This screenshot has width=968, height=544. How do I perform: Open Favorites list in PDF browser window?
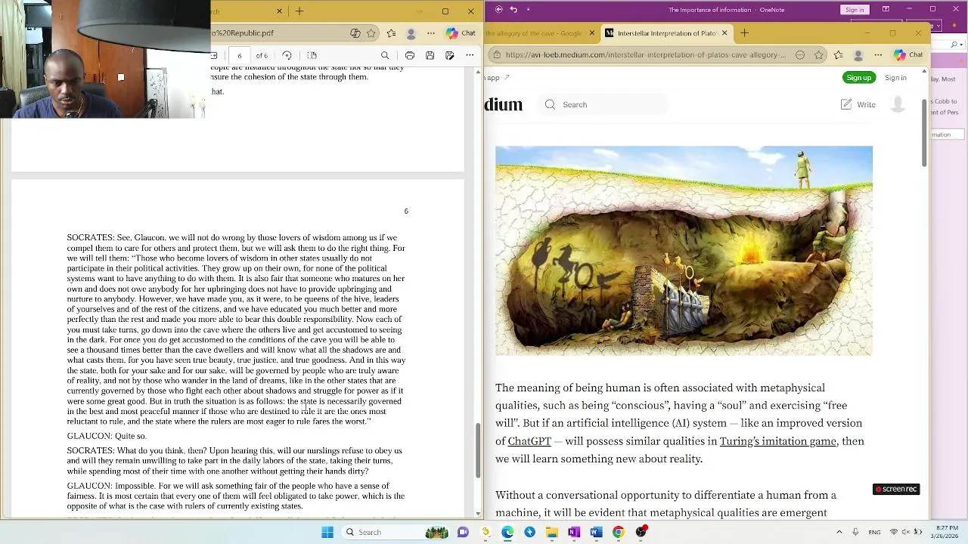click(x=391, y=33)
